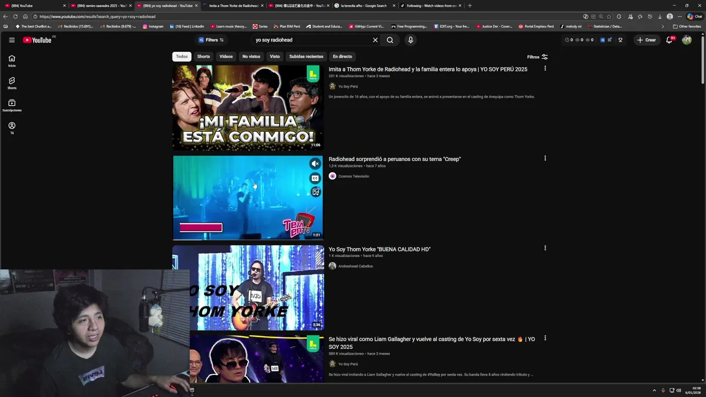
Task: Open Inicio in the left sidebar
Action: (12, 61)
